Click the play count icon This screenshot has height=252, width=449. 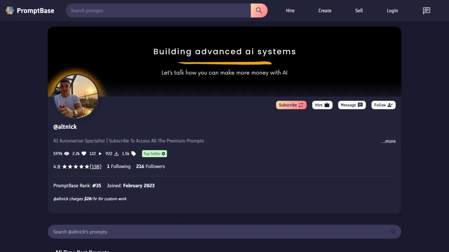click(100, 153)
